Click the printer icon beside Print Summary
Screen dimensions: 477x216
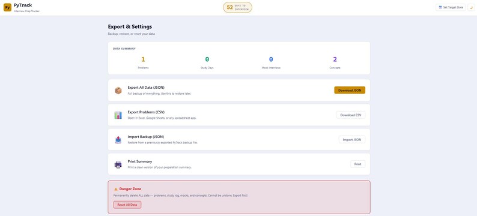click(118, 164)
